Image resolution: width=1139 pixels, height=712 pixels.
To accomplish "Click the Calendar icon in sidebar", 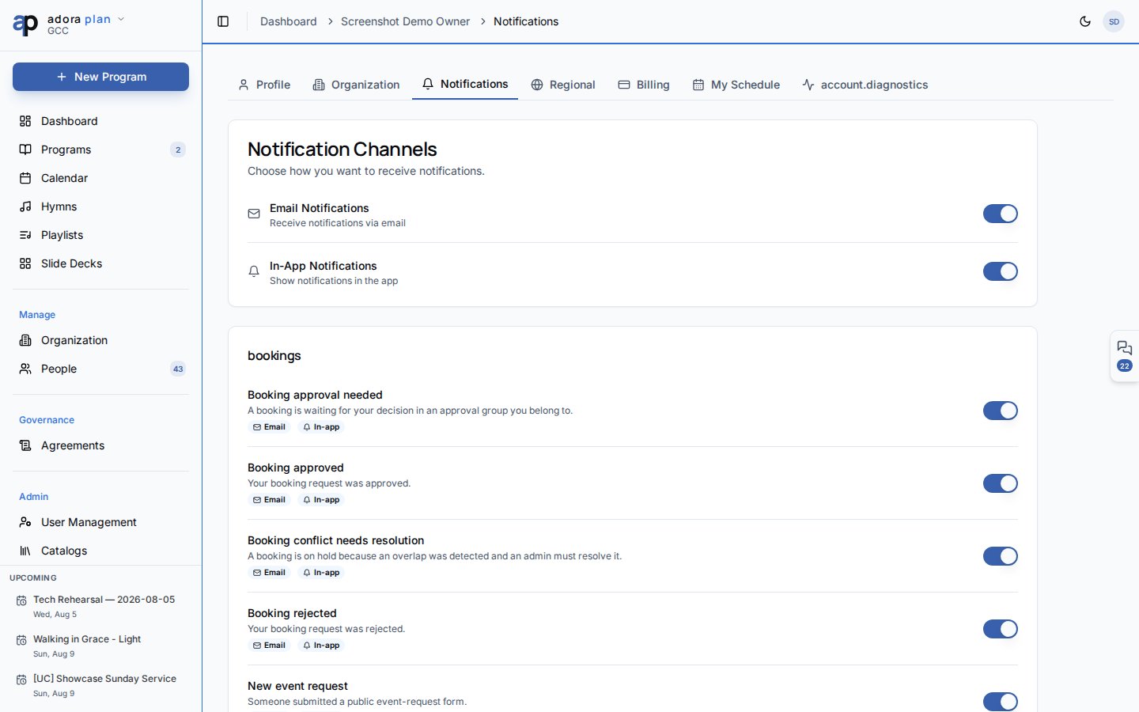I will point(25,178).
